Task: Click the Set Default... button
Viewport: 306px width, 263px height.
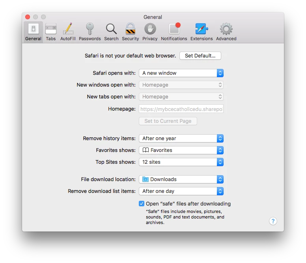Action: click(200, 56)
